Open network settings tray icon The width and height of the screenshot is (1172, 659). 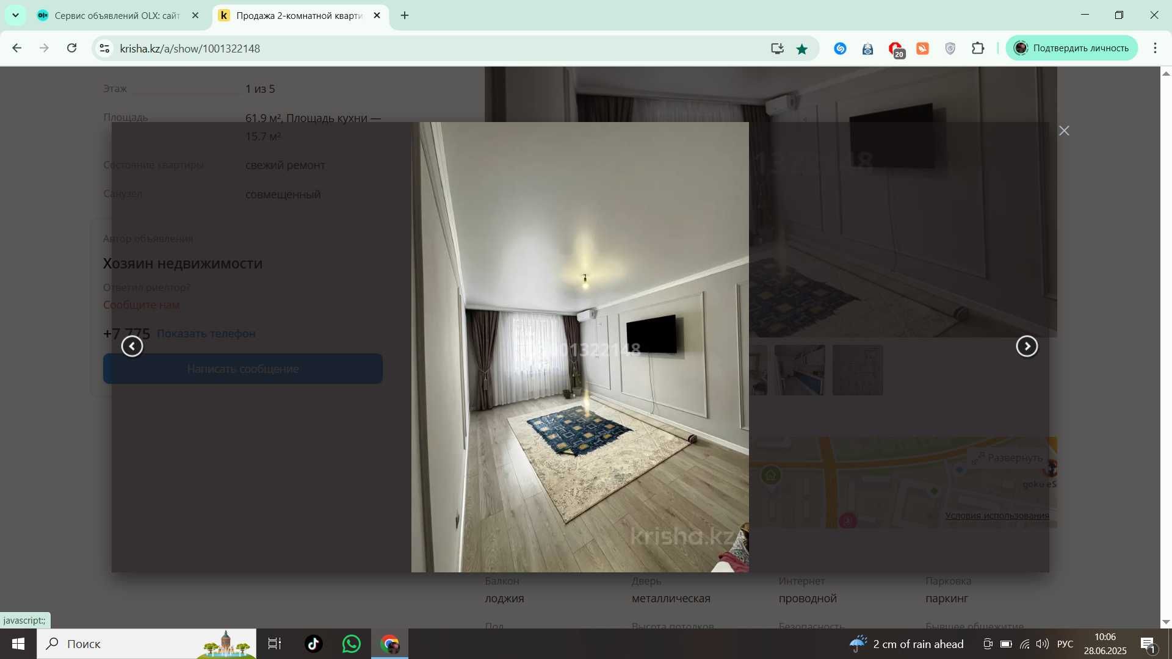coord(1024,644)
